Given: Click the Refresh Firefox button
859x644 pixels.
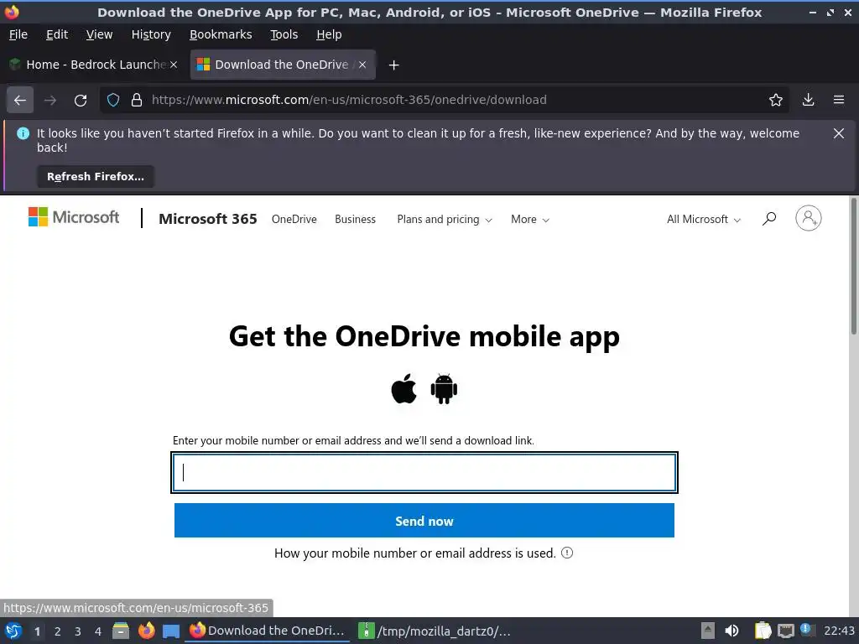Looking at the screenshot, I should (x=96, y=176).
